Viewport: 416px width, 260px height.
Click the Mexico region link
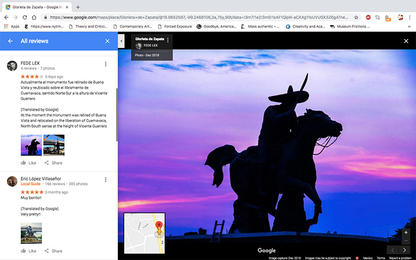[367, 258]
